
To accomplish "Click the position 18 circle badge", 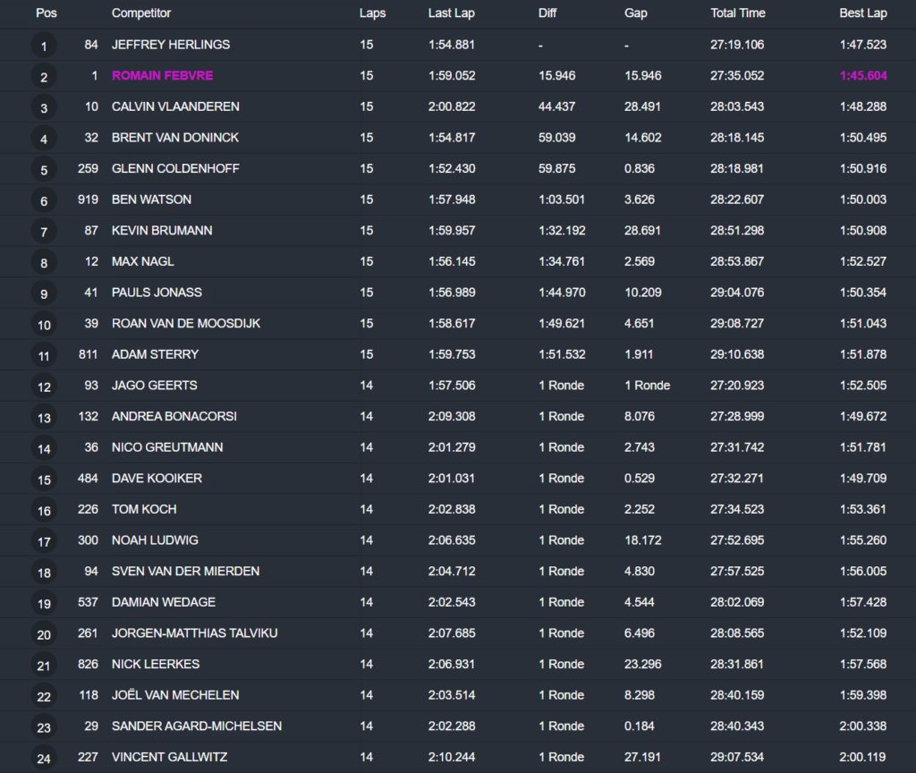I will (x=44, y=573).
